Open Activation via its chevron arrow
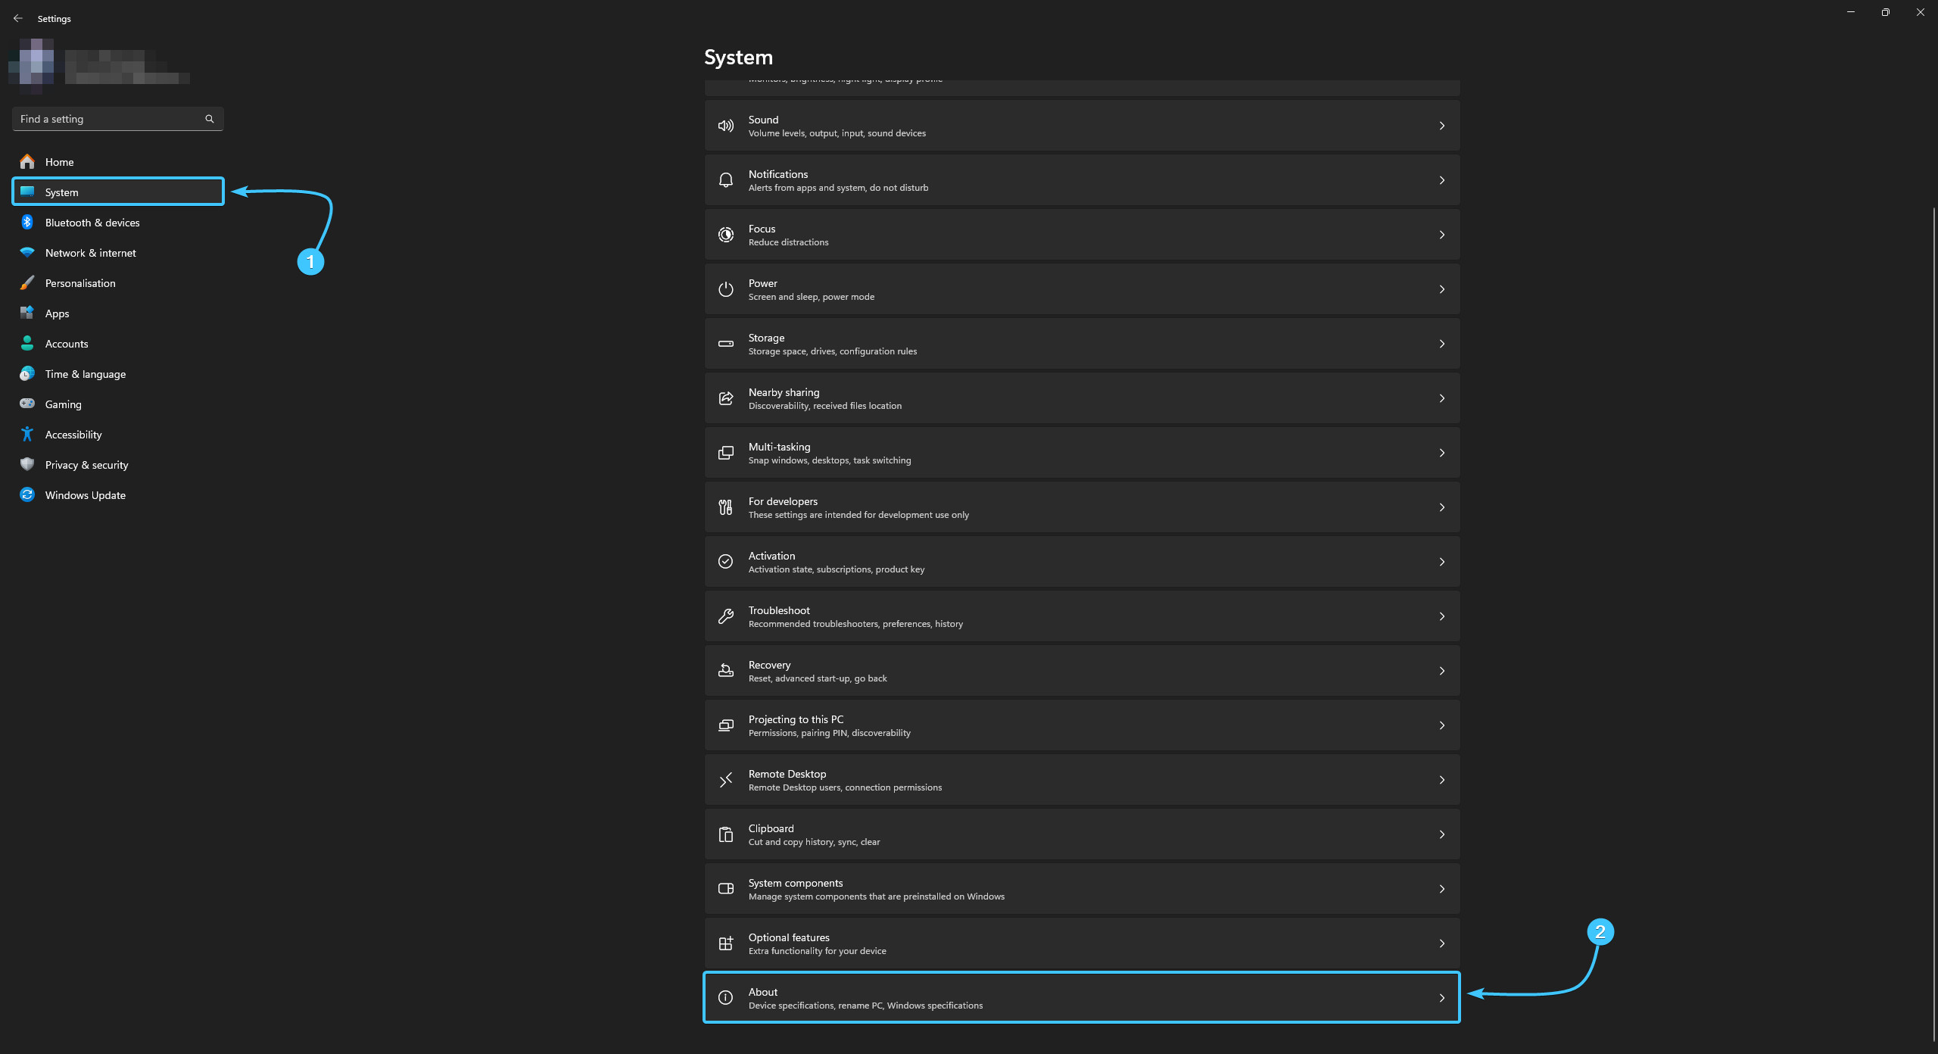This screenshot has width=1938, height=1054. click(1441, 562)
